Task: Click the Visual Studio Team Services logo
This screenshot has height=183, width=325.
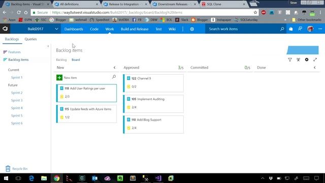Action: [5, 29]
